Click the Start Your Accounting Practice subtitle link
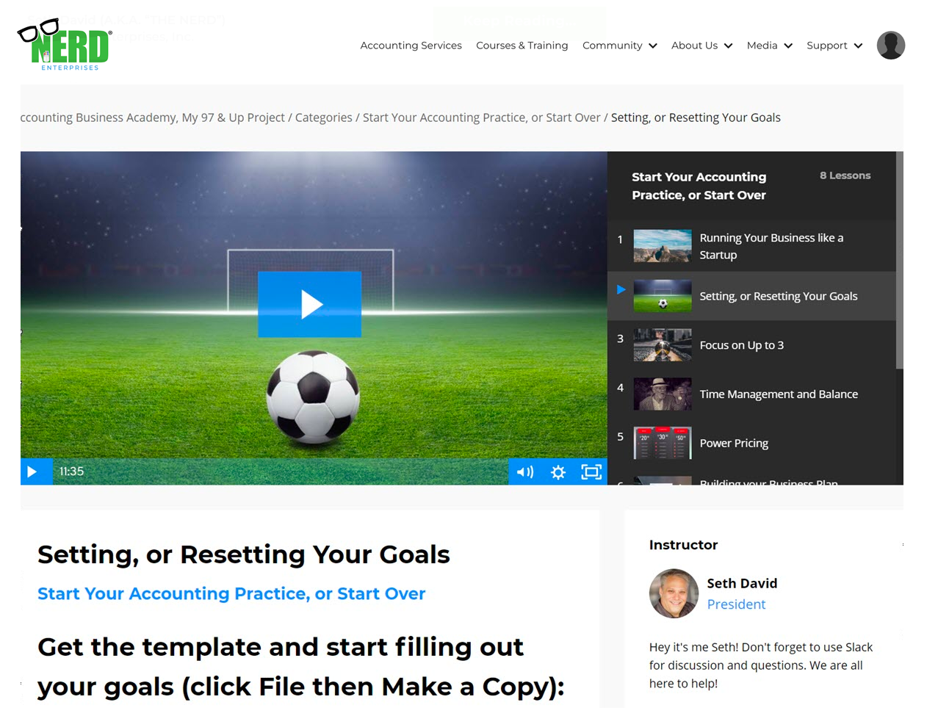The image size is (938, 716). (x=231, y=593)
